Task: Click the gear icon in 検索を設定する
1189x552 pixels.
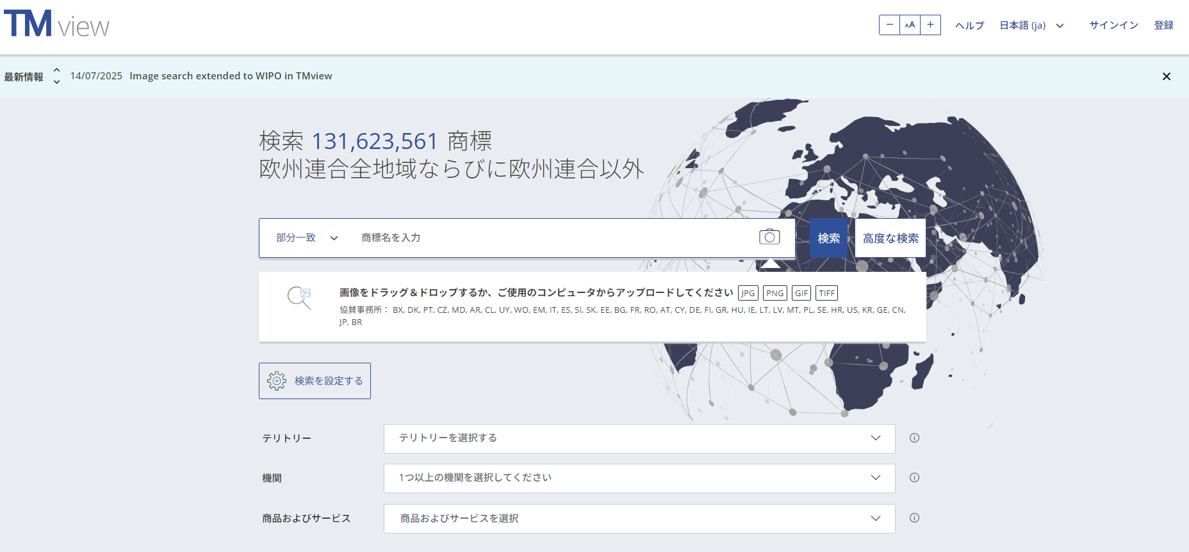Action: 277,381
